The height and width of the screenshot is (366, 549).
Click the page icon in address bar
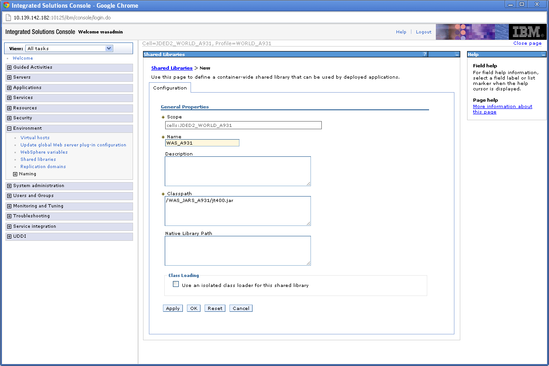point(8,18)
